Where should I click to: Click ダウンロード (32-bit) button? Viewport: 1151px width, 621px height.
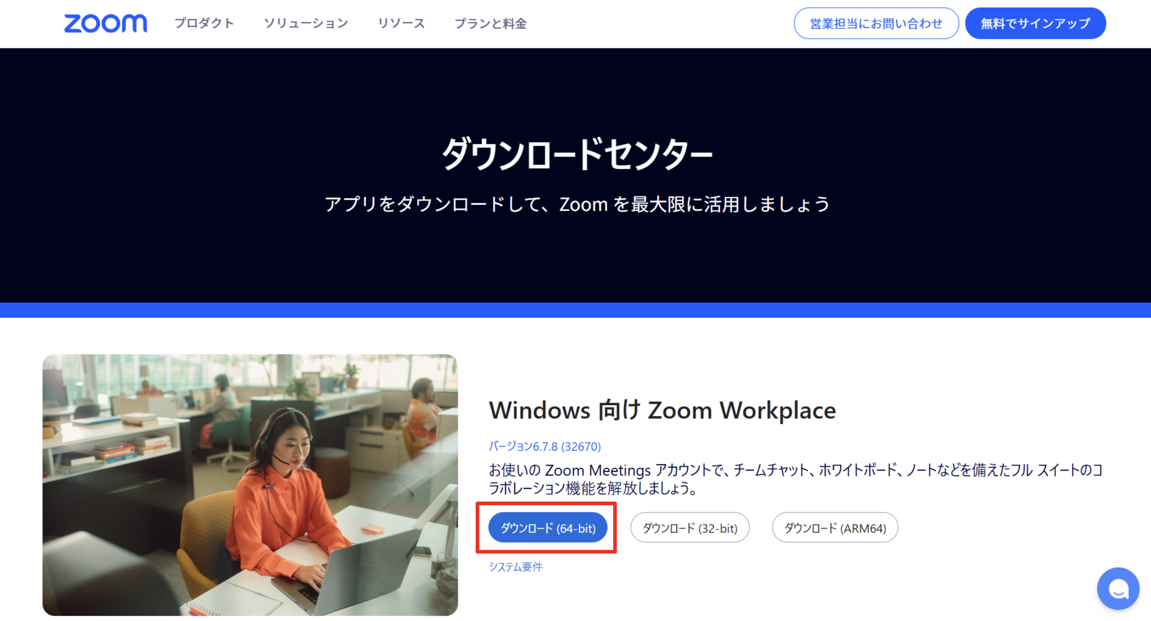(689, 528)
